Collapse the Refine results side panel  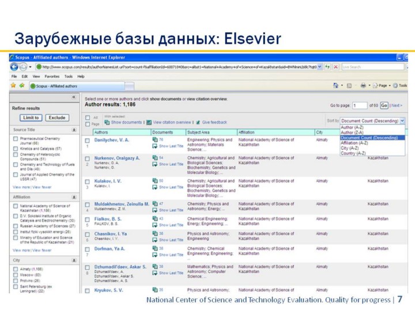[74, 98]
